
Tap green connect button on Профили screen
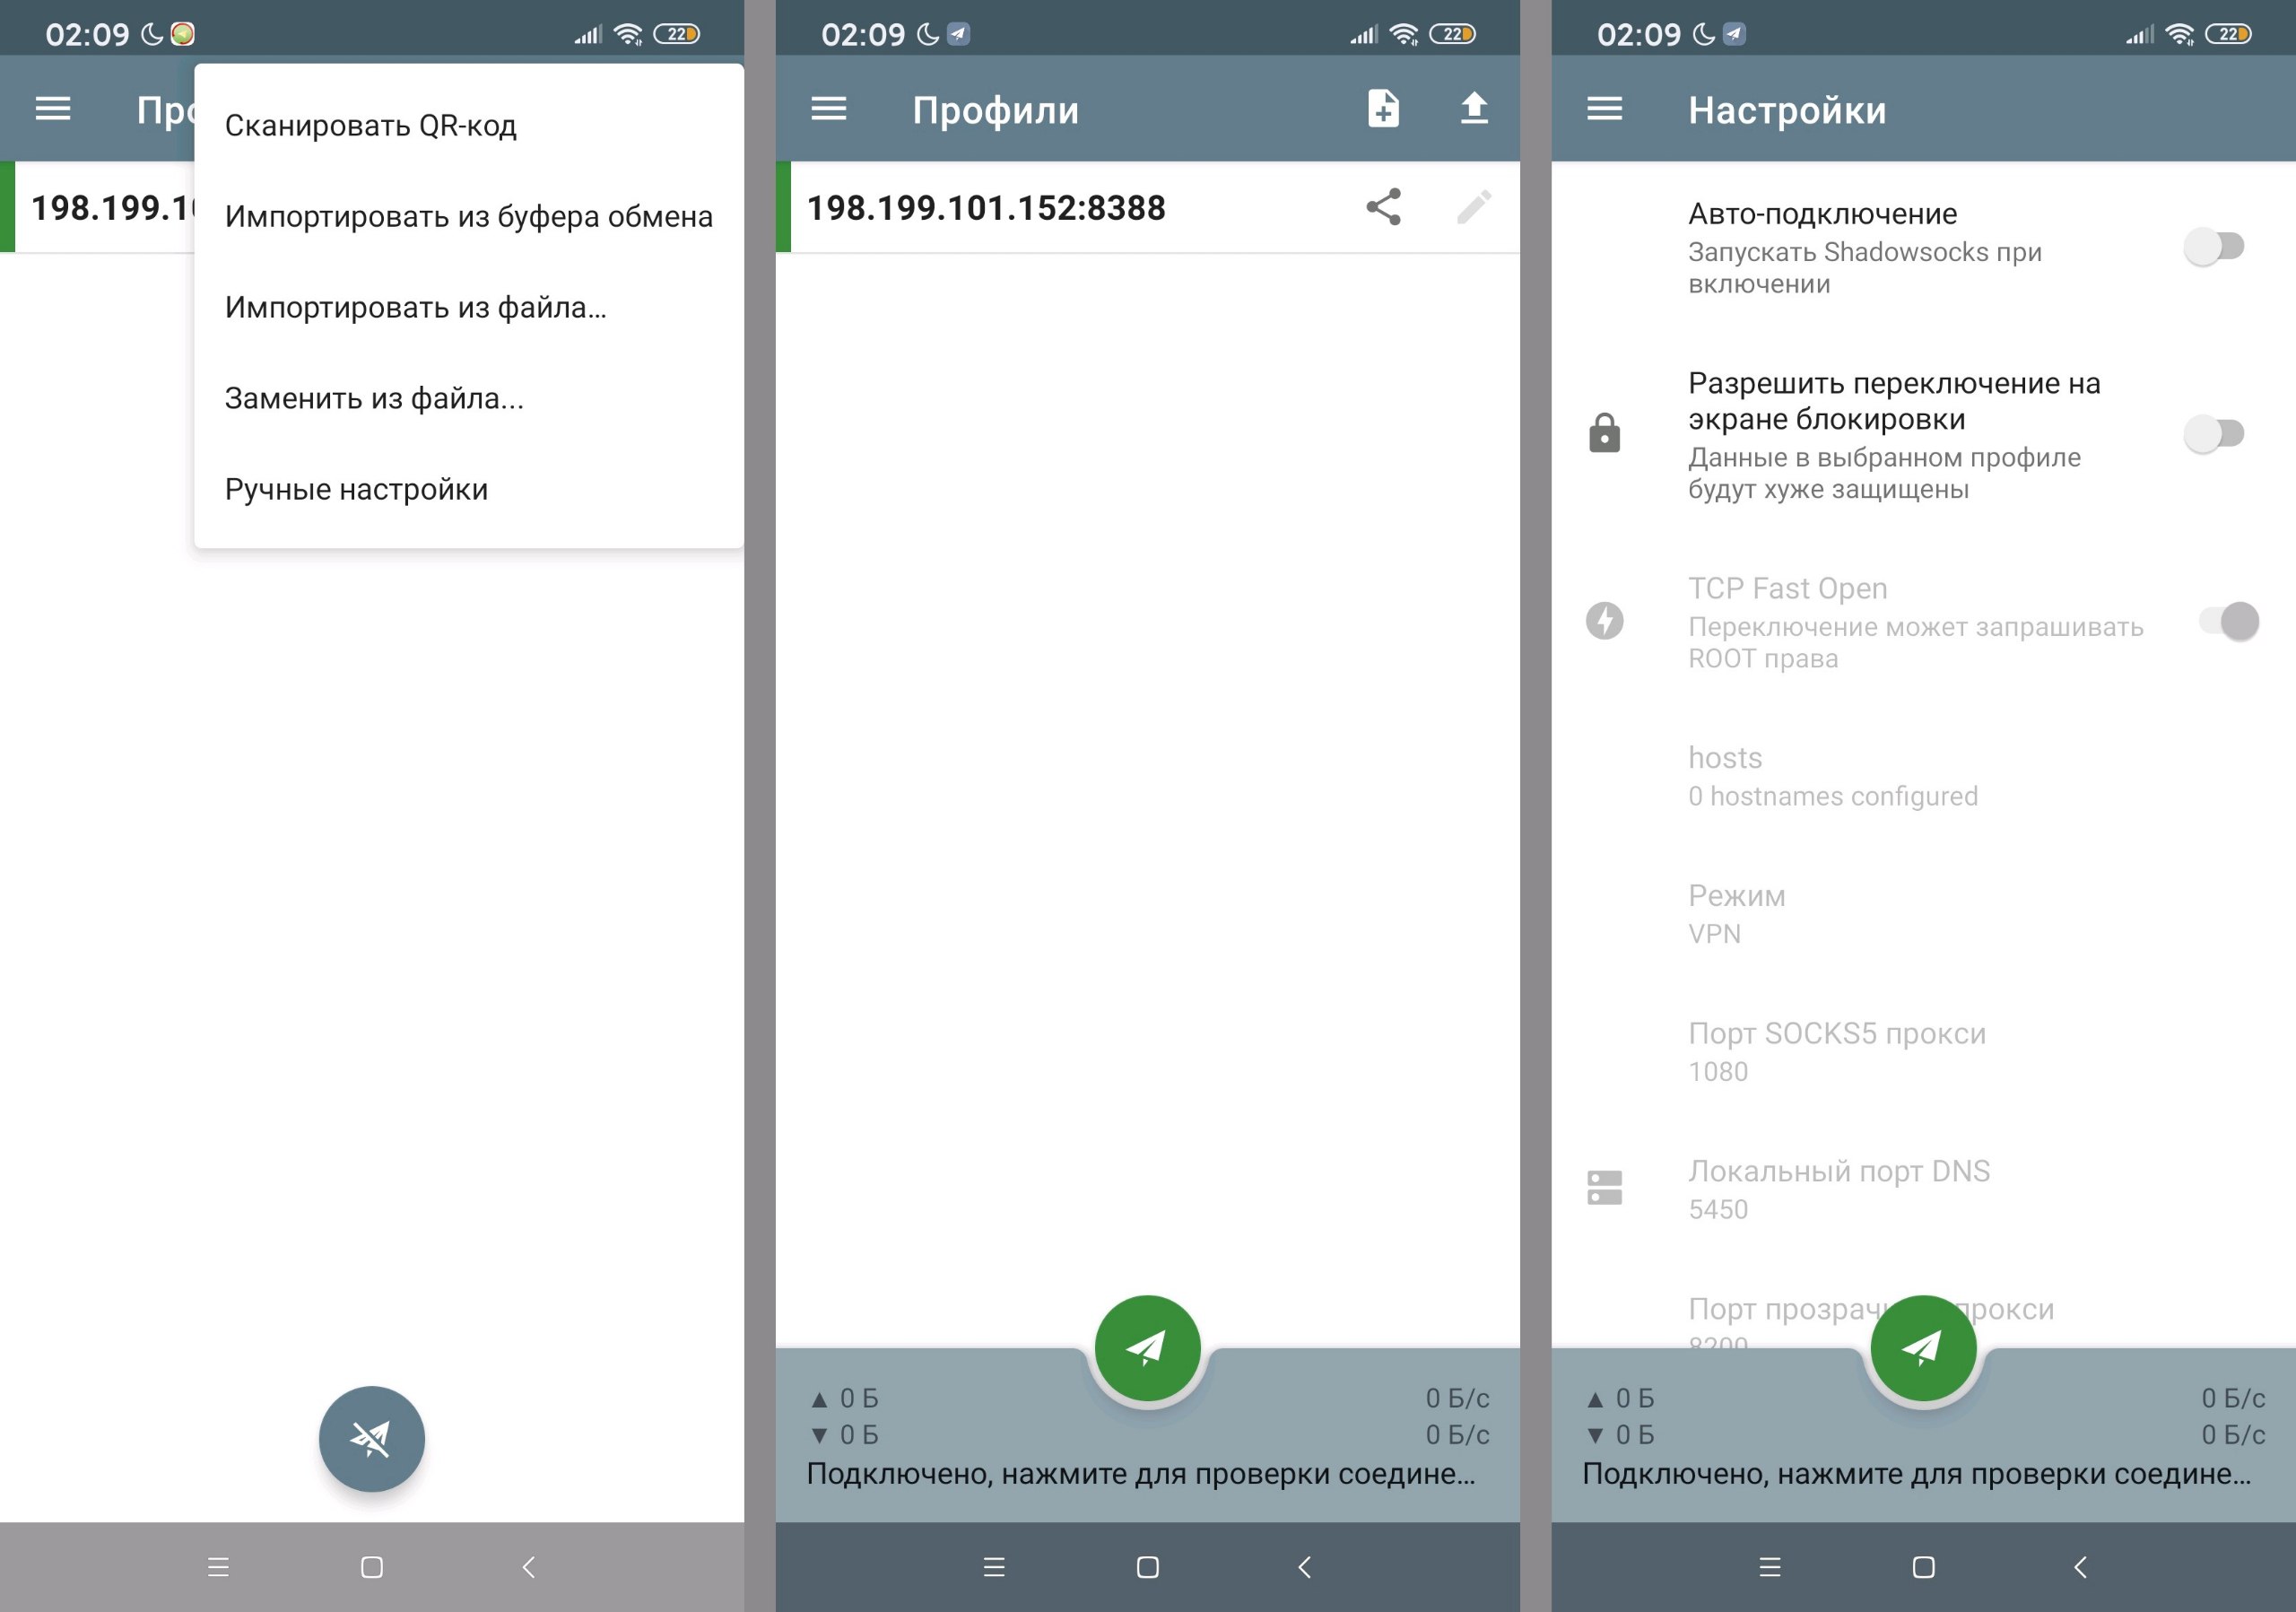1148,1348
